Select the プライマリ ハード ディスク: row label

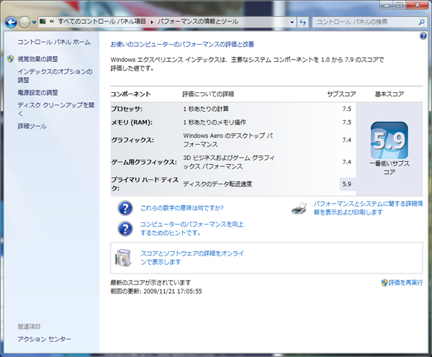coord(145,184)
